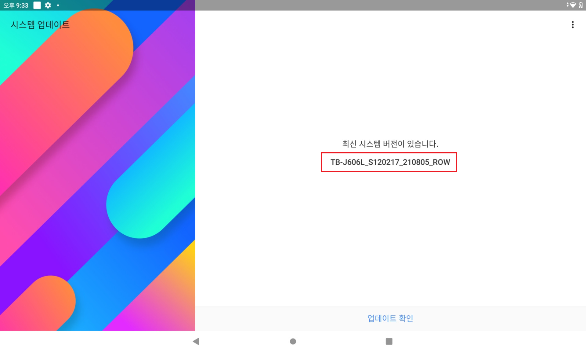
Task: Tap the settings gear in status bar
Action: tap(48, 5)
